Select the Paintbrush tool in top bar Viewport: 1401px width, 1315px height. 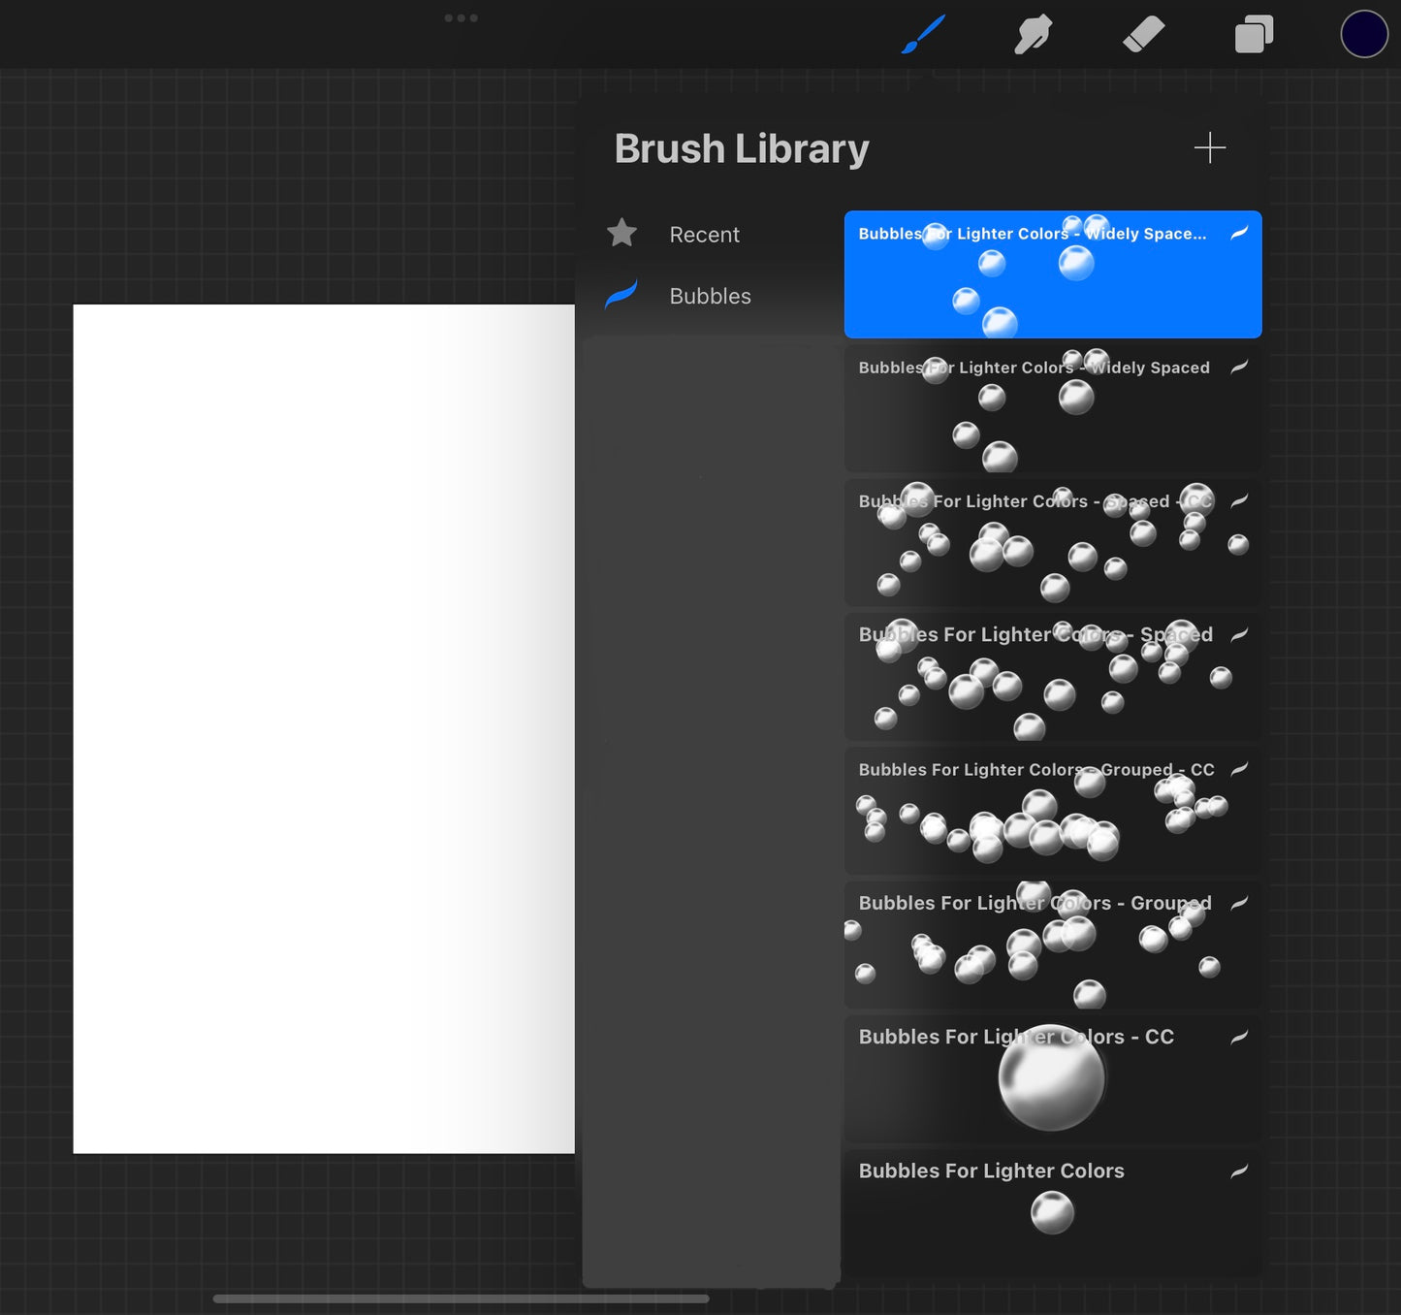pos(923,35)
